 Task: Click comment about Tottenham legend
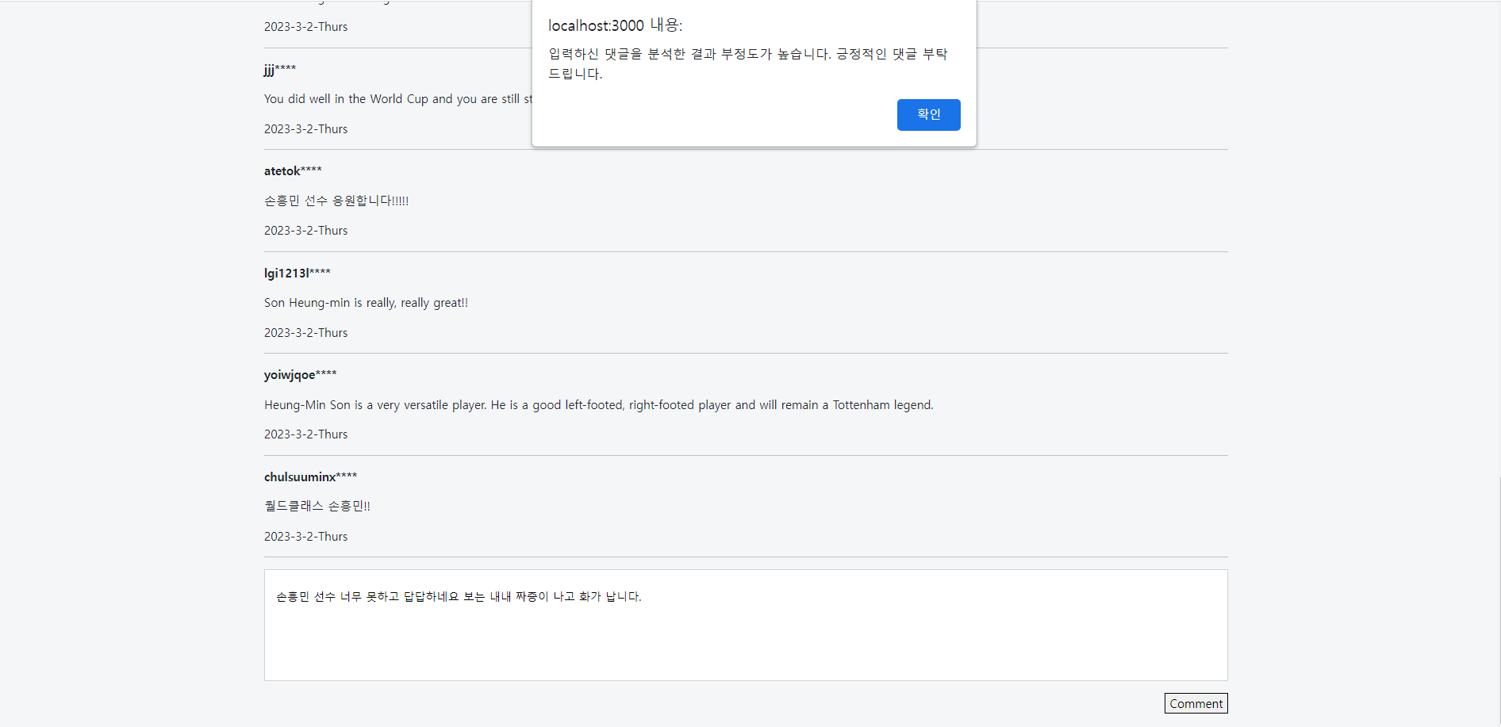tap(599, 405)
